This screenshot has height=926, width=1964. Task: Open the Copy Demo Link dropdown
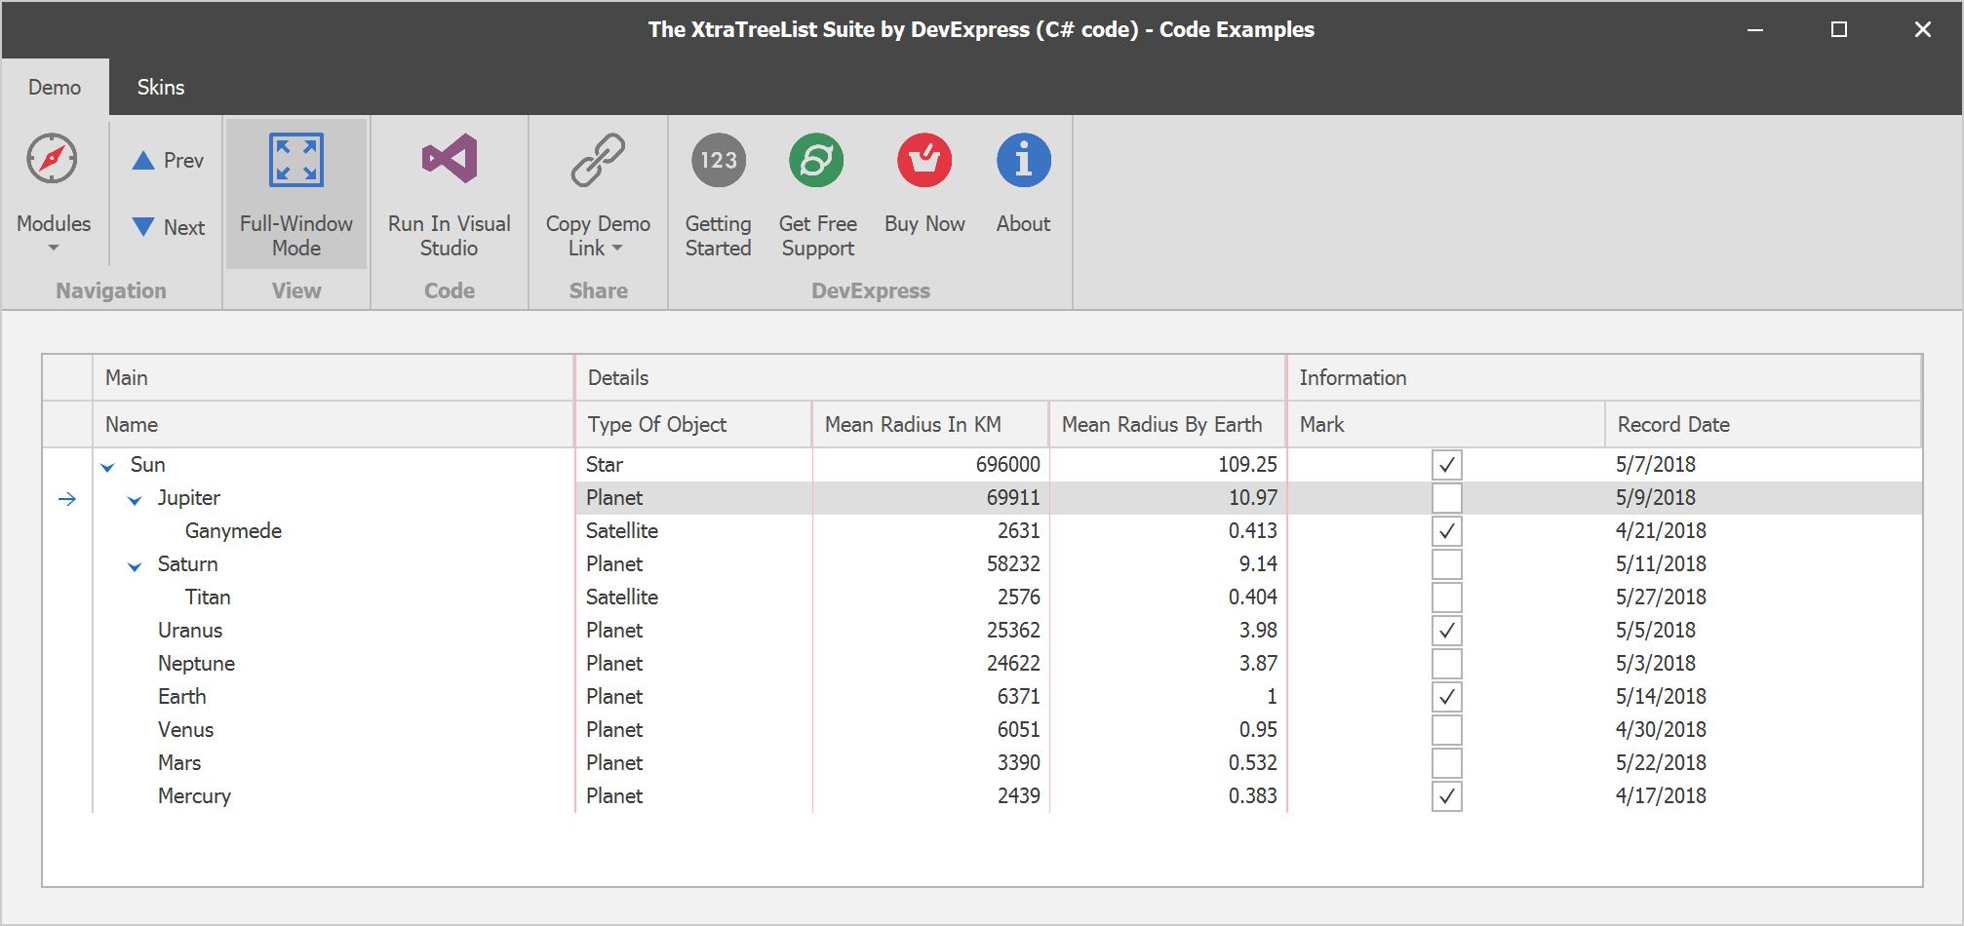pyautogui.click(x=597, y=237)
